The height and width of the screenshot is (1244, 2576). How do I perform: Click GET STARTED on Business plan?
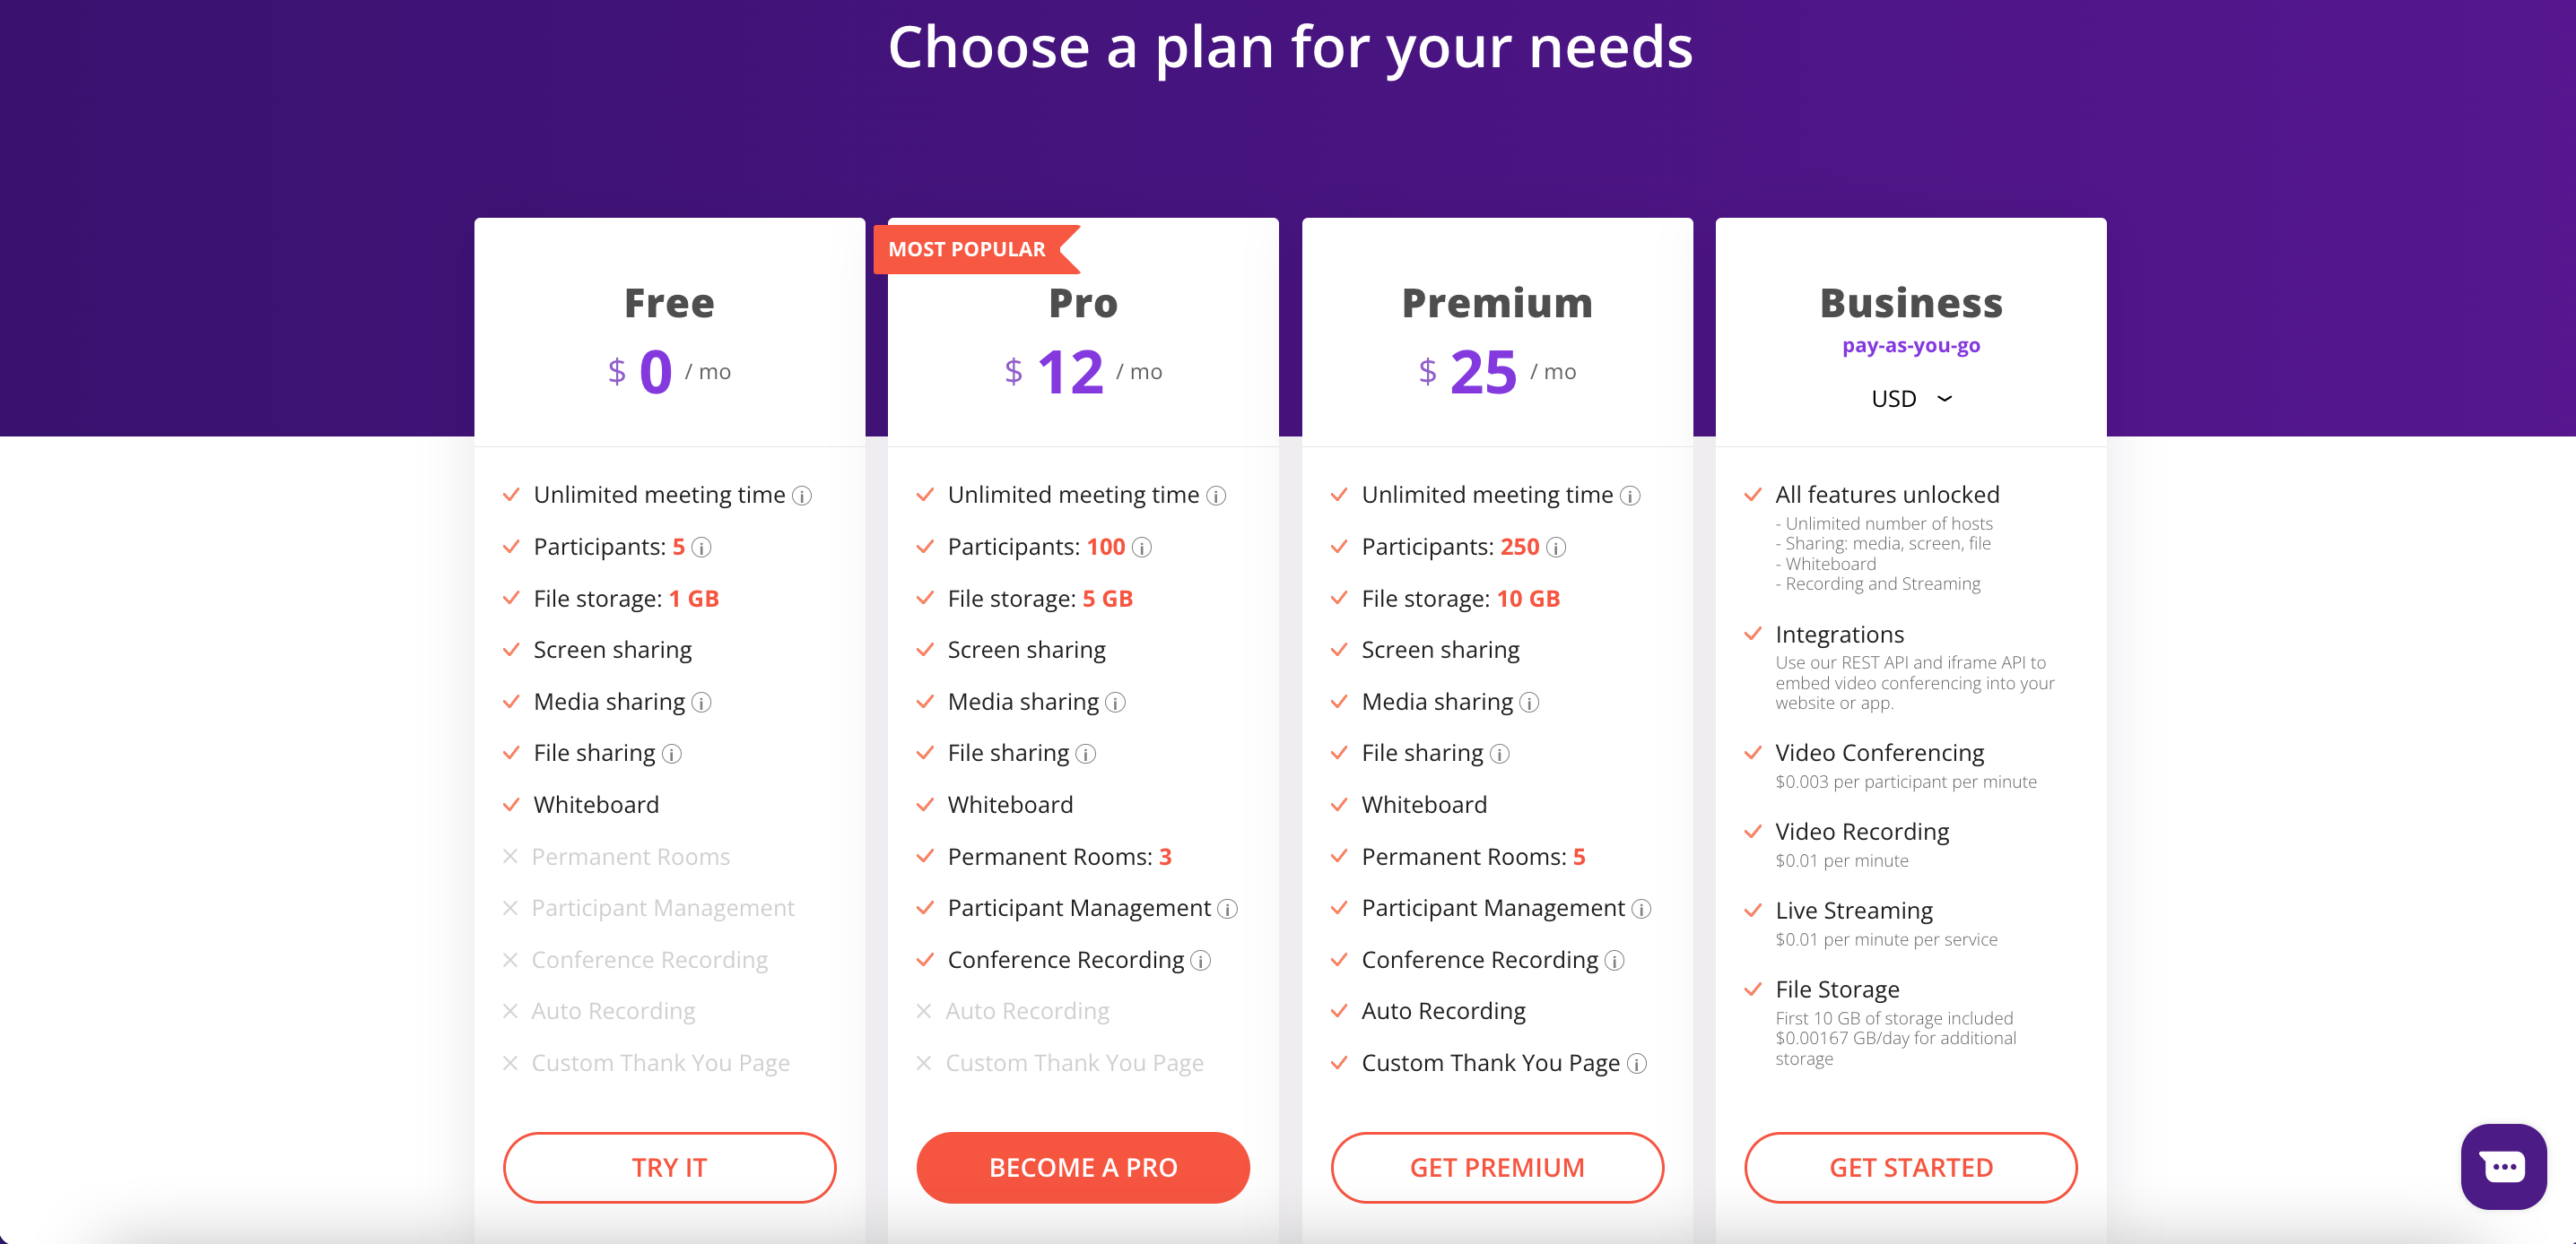(1910, 1167)
